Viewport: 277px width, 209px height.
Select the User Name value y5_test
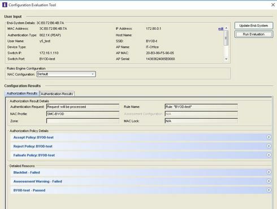pyautogui.click(x=45, y=41)
